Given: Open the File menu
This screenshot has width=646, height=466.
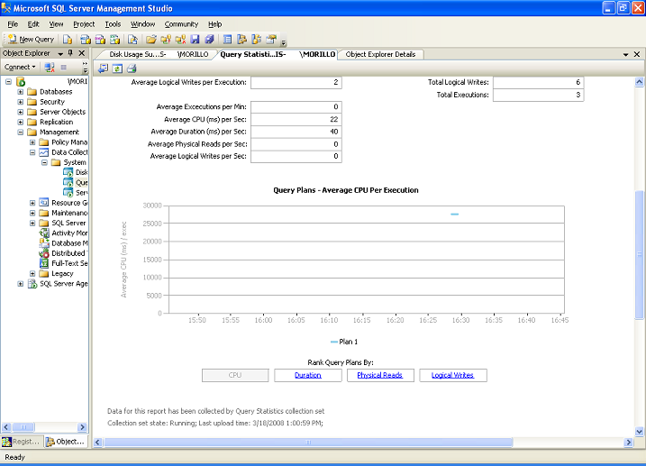Looking at the screenshot, I should click(x=13, y=24).
